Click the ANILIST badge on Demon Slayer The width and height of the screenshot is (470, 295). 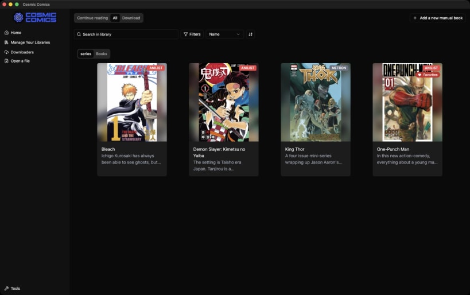[247, 68]
